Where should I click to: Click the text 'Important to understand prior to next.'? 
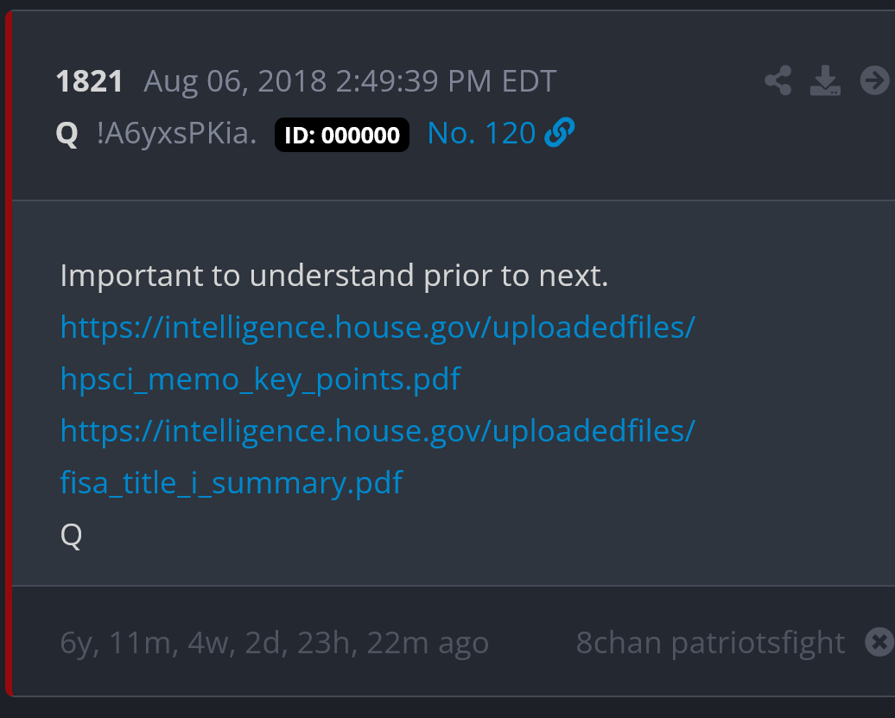tap(334, 276)
